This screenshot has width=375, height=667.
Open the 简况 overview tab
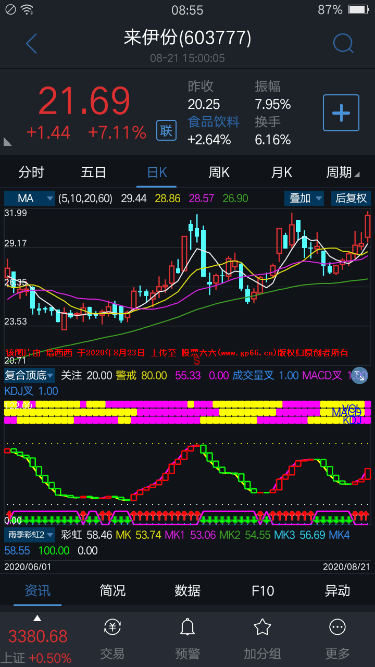pos(113,590)
